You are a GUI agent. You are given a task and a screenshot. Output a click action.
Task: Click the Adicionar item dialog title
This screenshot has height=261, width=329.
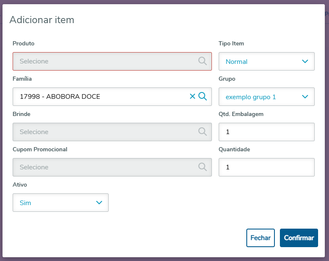(x=42, y=20)
